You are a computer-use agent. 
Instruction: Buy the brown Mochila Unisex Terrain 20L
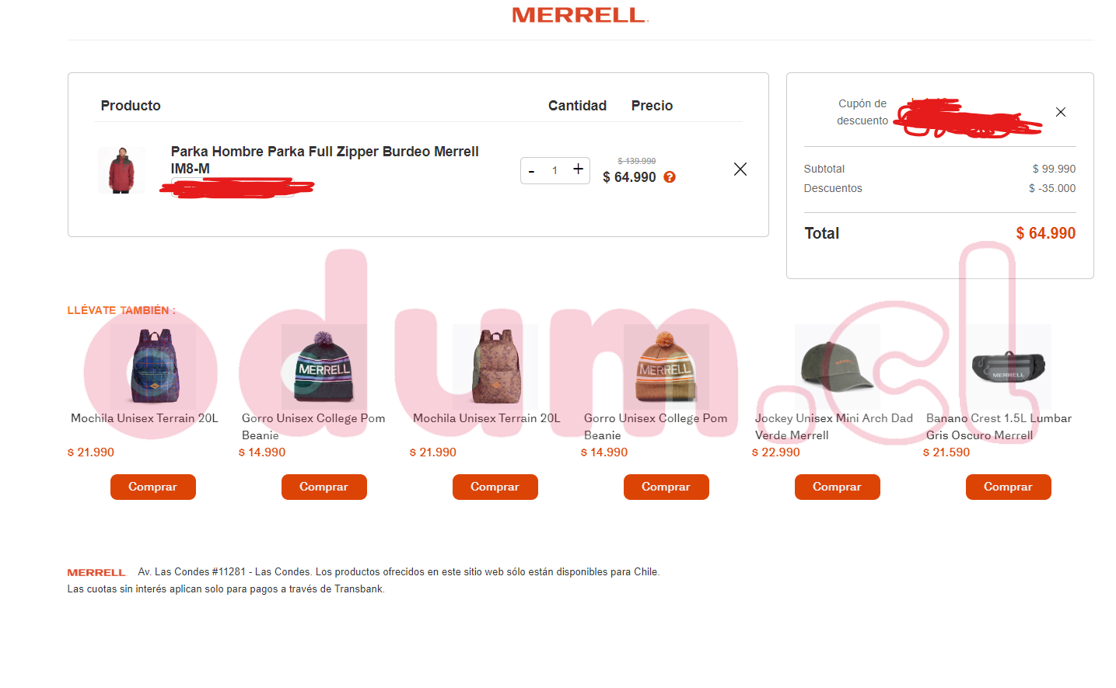click(495, 487)
